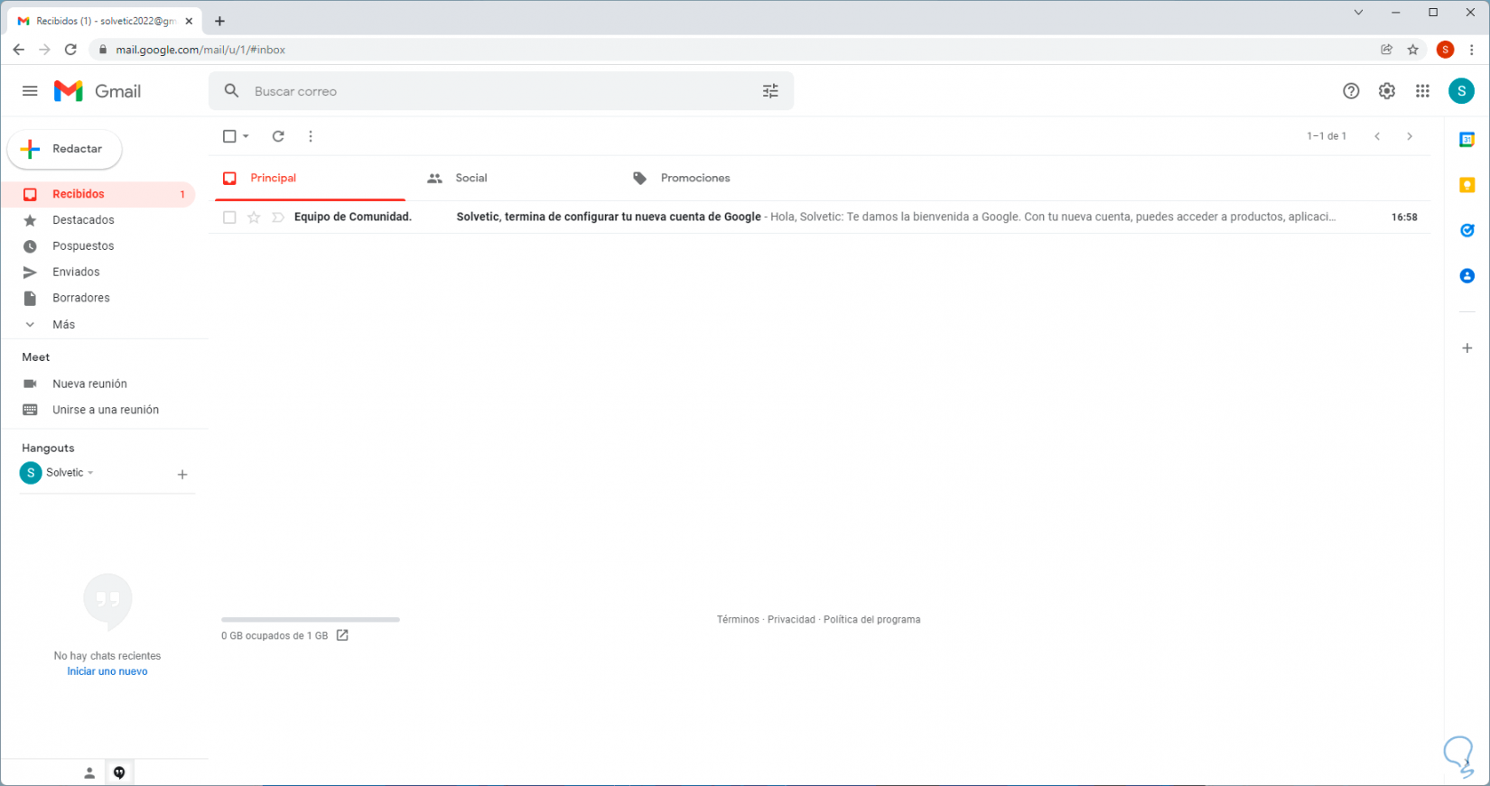Share this page from the address bar
This screenshot has width=1490, height=786.
coord(1387,50)
